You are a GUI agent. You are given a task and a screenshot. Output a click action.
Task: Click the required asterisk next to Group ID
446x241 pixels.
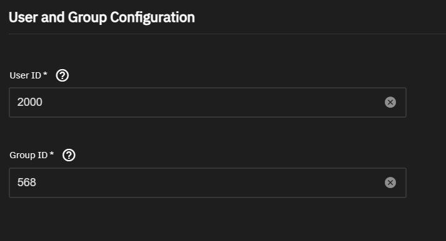(51, 154)
